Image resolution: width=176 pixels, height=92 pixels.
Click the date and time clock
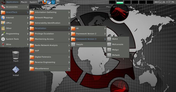pyautogui.click(x=164, y=2)
